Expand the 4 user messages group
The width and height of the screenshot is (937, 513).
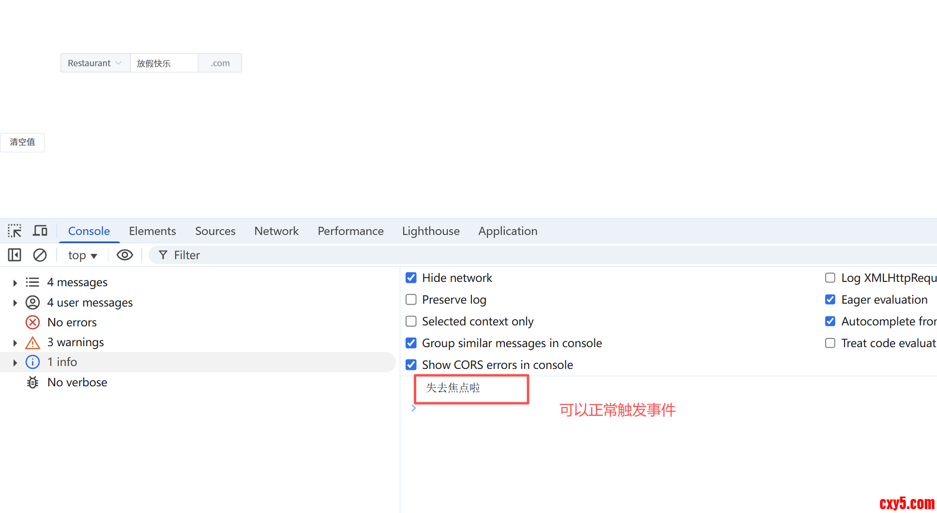[15, 303]
